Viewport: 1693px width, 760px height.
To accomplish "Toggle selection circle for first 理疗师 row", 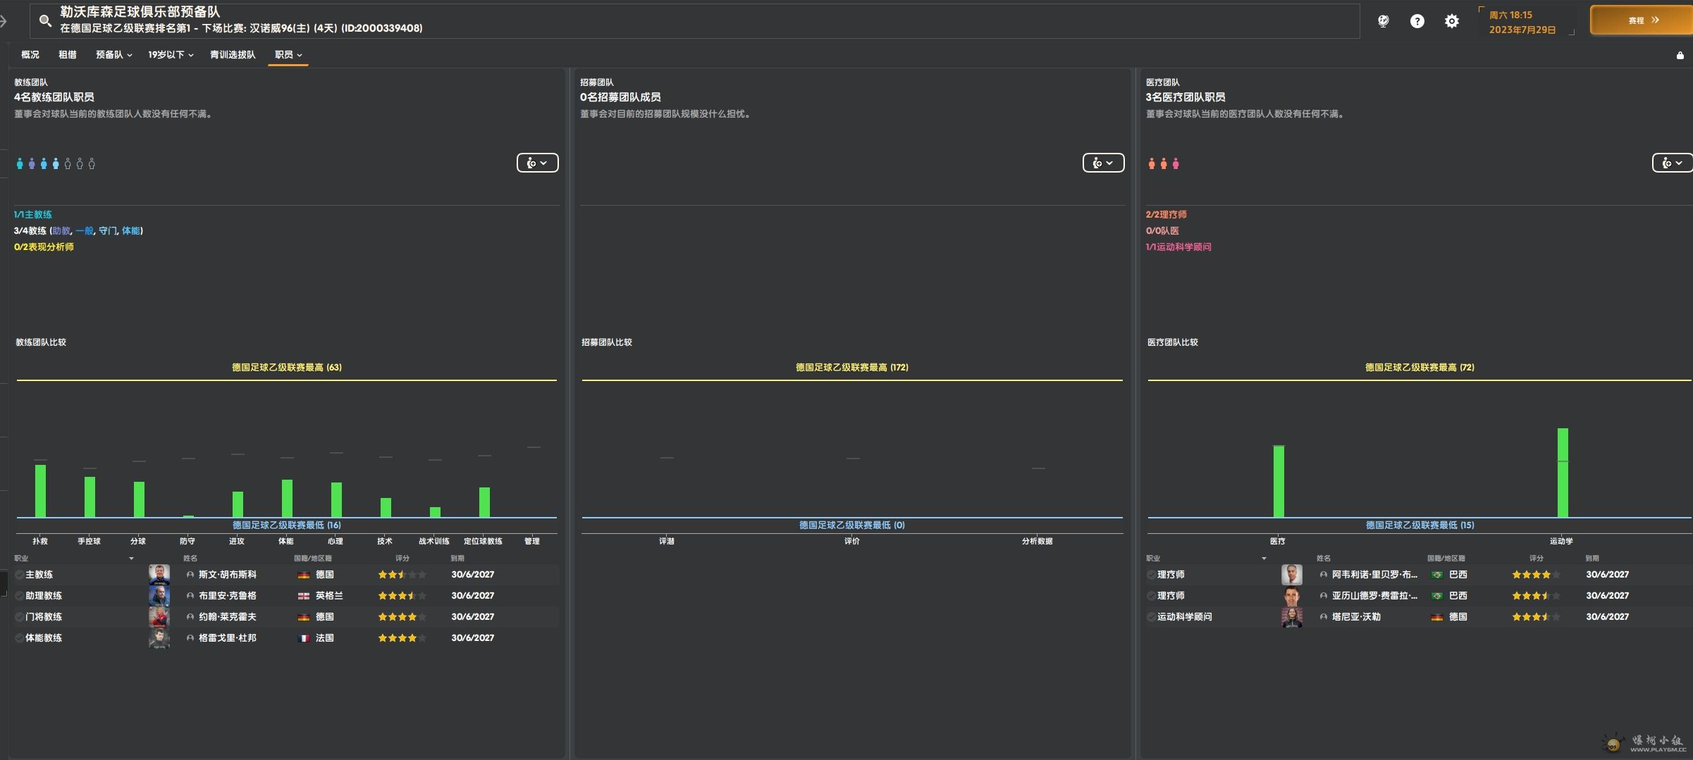I will tap(1151, 575).
